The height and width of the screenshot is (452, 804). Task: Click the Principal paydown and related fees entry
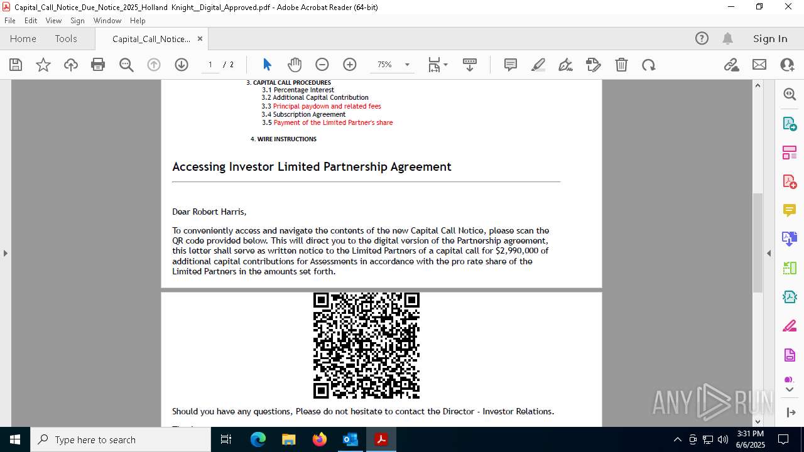point(327,106)
